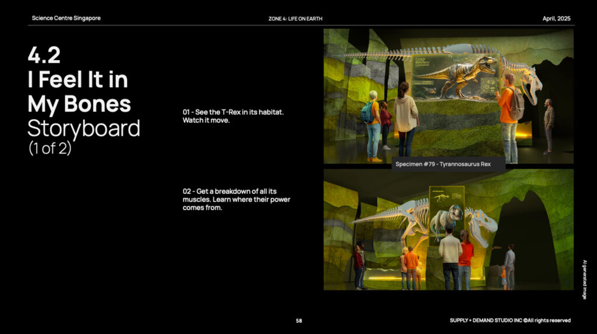Click the "April, 2025" date label

pyautogui.click(x=556, y=19)
